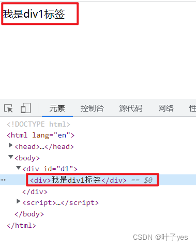
Task: Switch to the 控制台 tab
Action: click(x=92, y=108)
